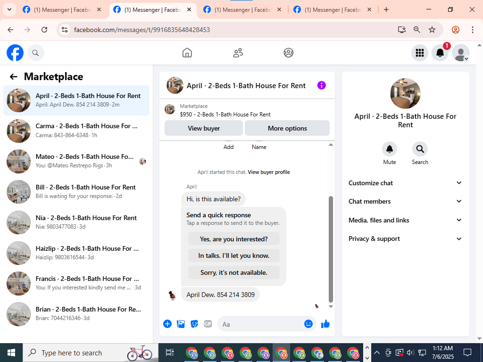Bookmark this page with the star icon

coord(432,30)
